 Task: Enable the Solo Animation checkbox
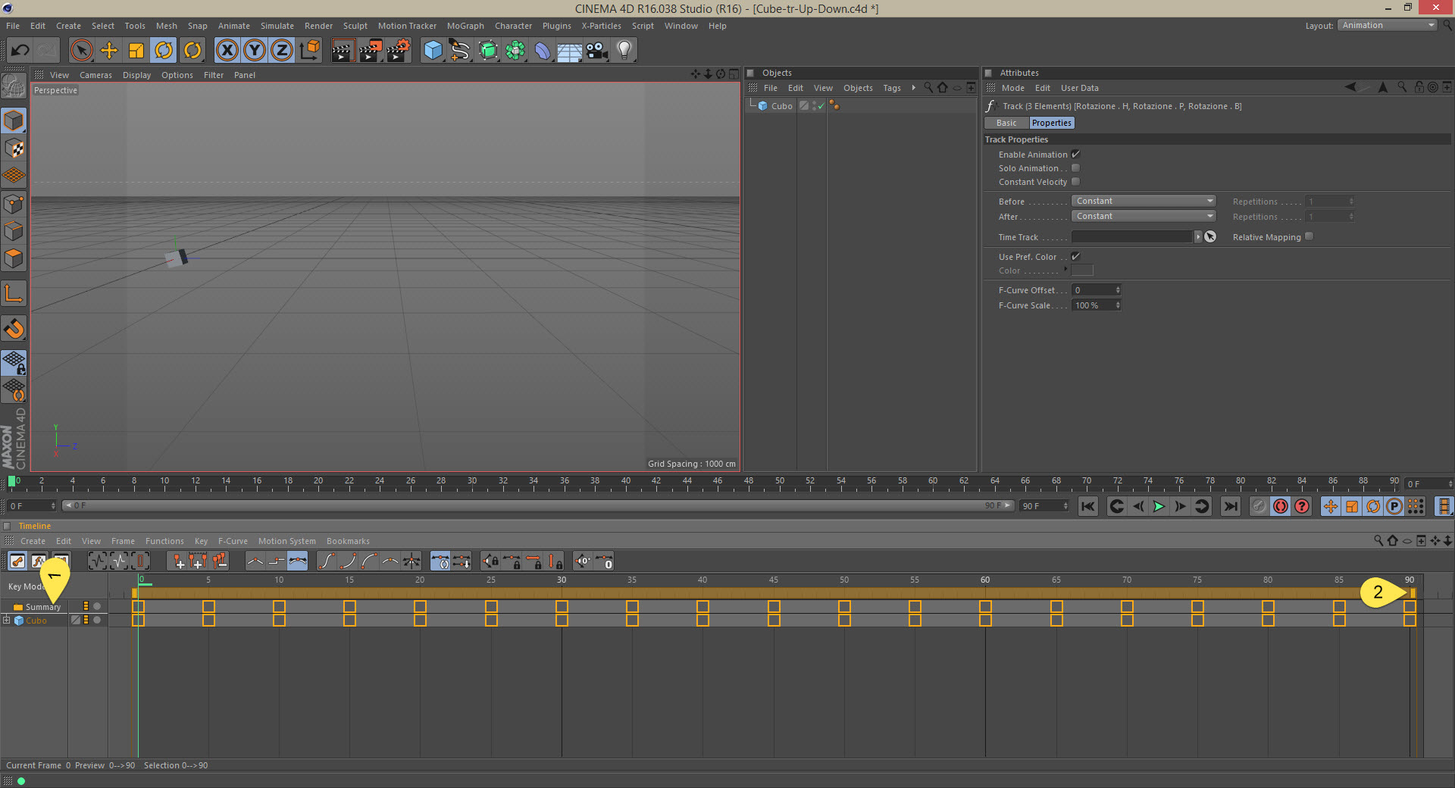1075,168
